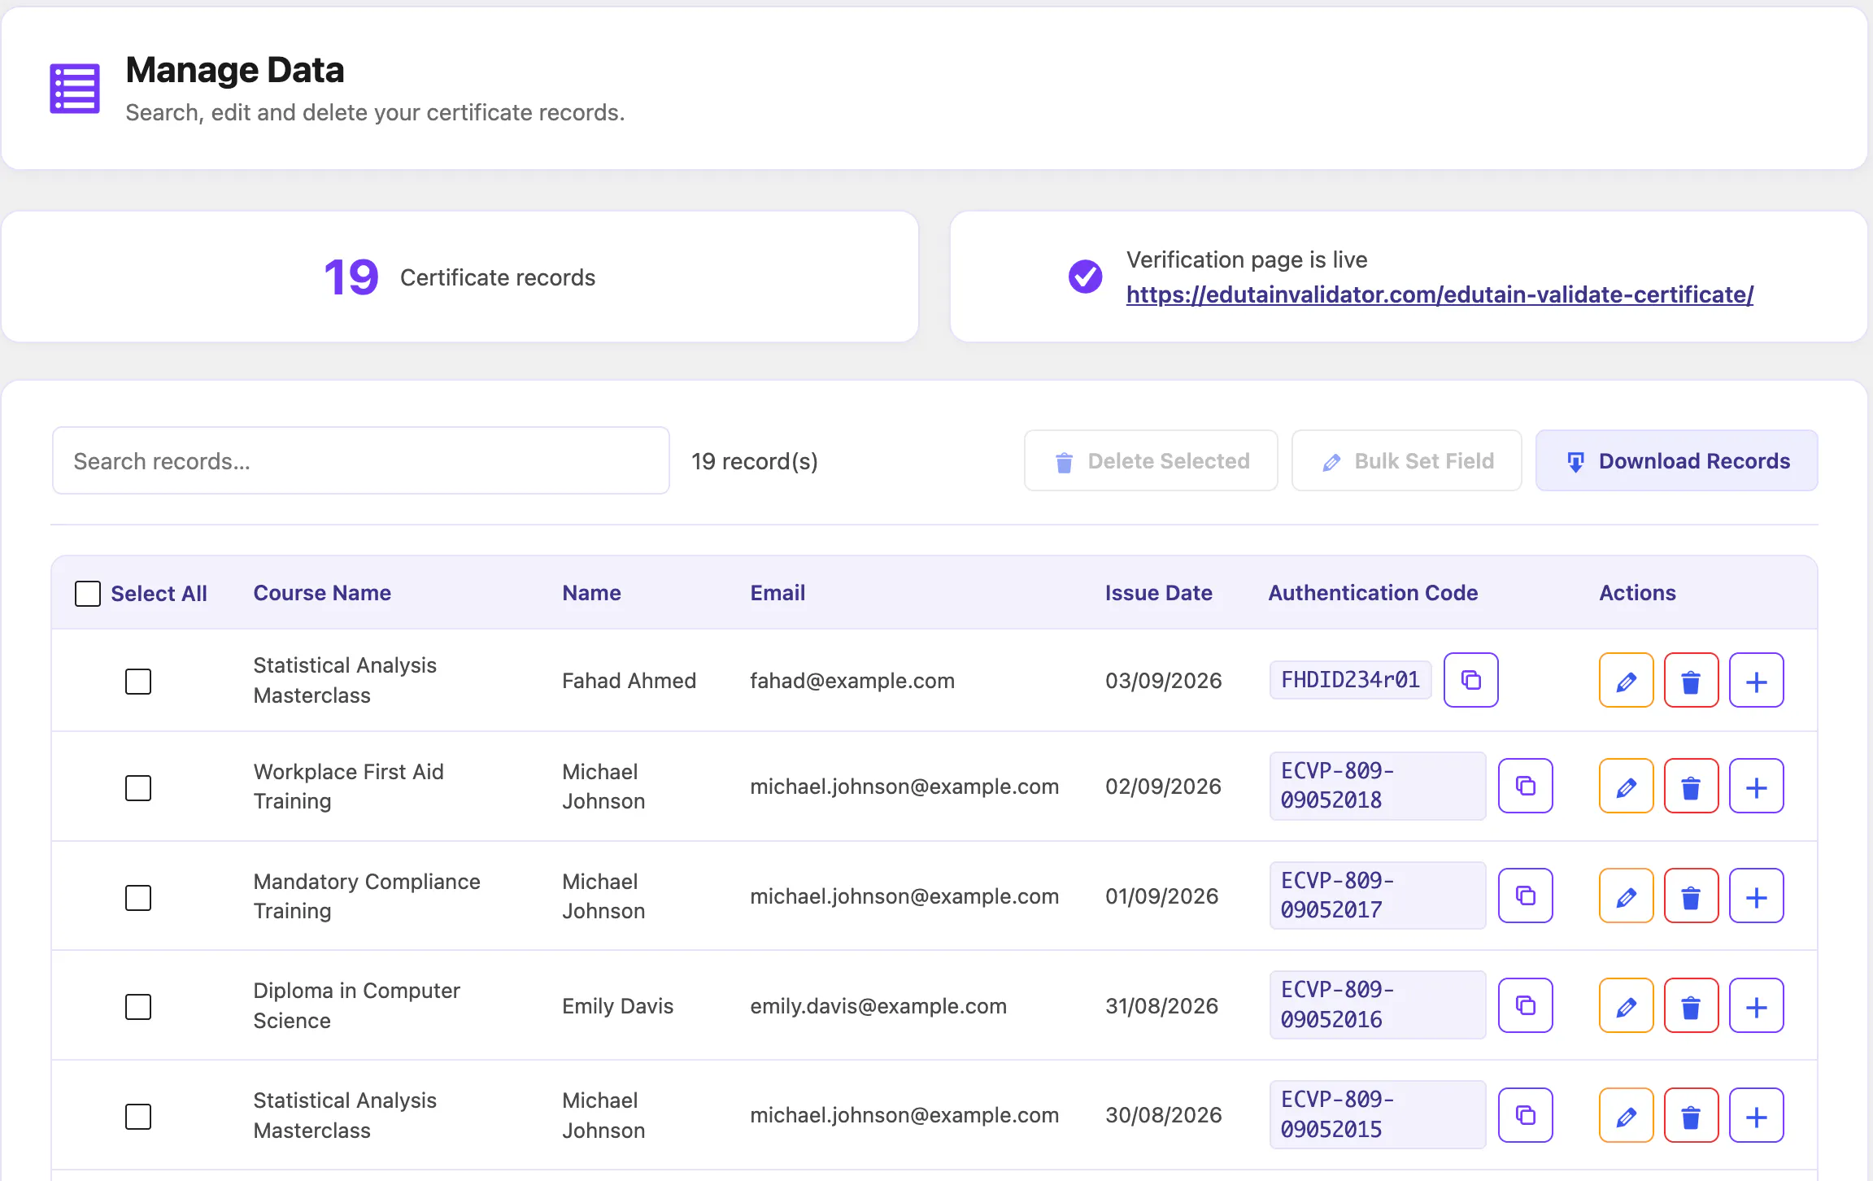Click the verification live checkmark icon
This screenshot has height=1181, width=1873.
coord(1085,277)
